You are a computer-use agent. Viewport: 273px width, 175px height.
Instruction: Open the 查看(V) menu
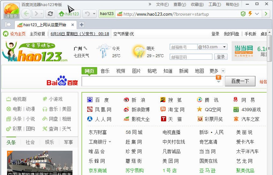[x=180, y=4]
